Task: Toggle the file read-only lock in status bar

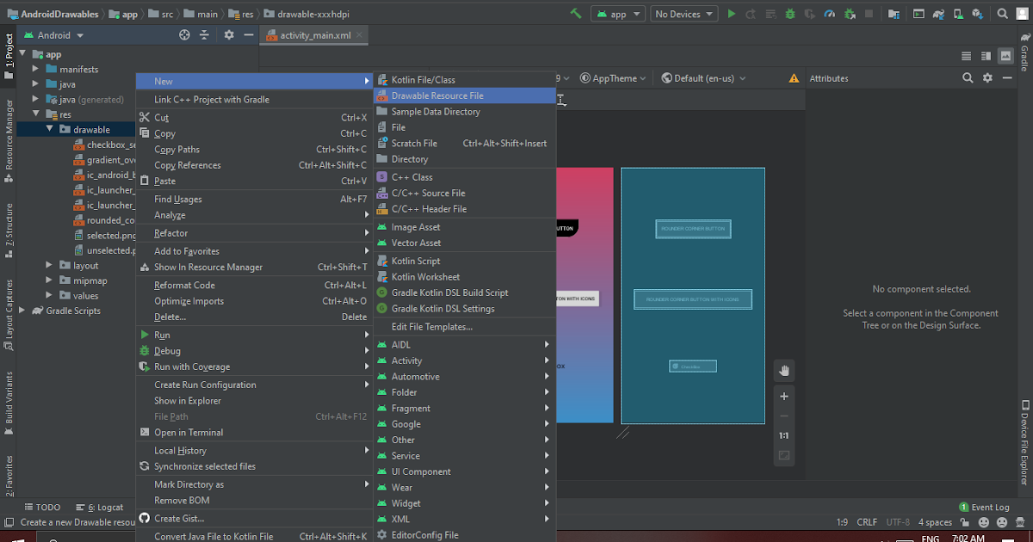Action: click(x=965, y=522)
